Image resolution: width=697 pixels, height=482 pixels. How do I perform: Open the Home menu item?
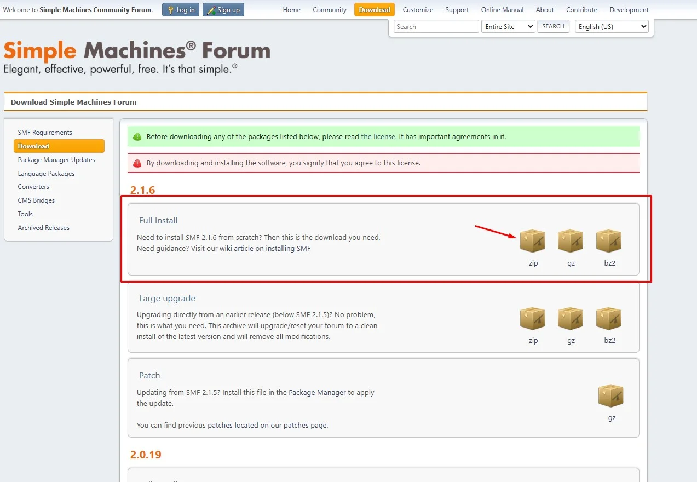tap(291, 10)
